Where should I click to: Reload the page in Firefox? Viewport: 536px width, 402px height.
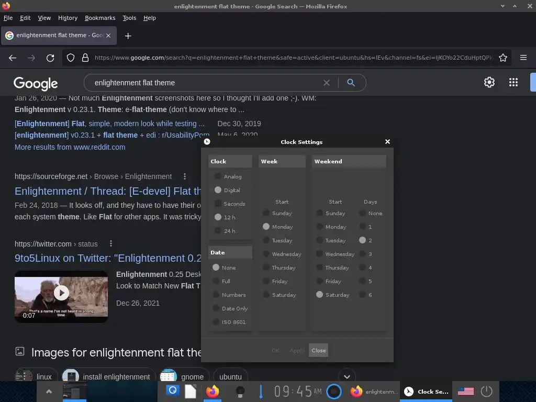(50, 58)
